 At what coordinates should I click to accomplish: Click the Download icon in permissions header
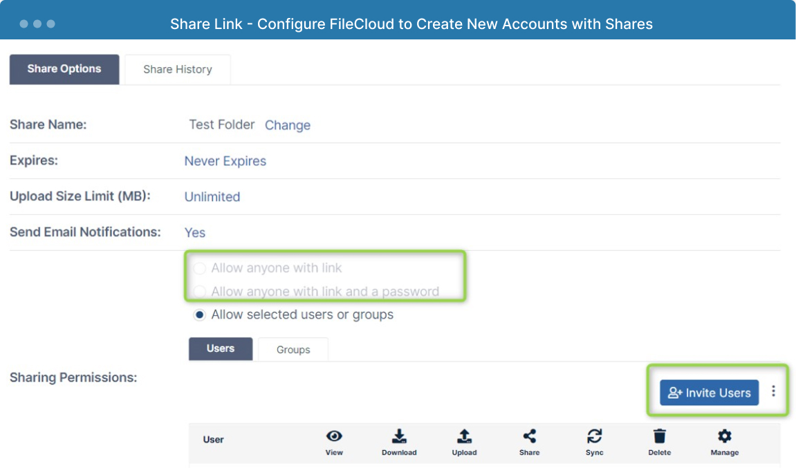pos(399,436)
